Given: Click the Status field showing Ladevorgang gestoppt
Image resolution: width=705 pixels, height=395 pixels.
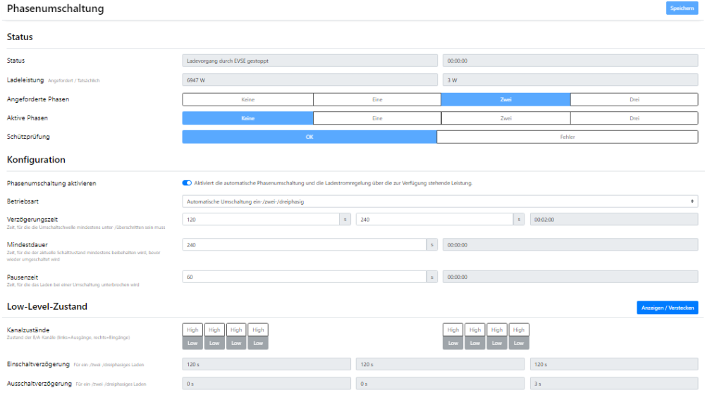Looking at the screenshot, I should pyautogui.click(x=309, y=61).
